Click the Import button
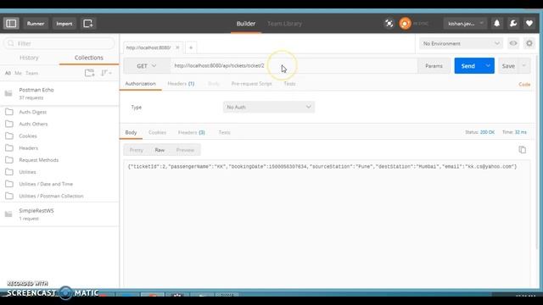 pyautogui.click(x=64, y=24)
